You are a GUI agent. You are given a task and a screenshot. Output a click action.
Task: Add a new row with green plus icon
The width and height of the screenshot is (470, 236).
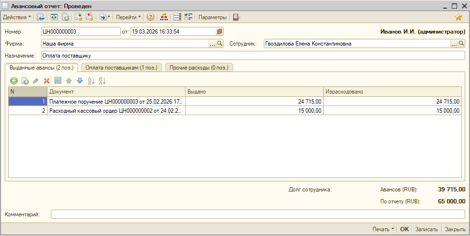tap(14, 81)
